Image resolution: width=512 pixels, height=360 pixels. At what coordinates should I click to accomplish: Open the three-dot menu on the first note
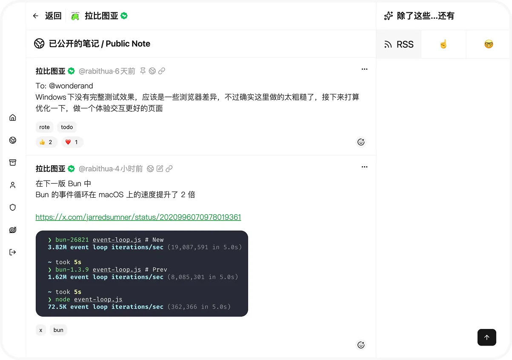[364, 69]
